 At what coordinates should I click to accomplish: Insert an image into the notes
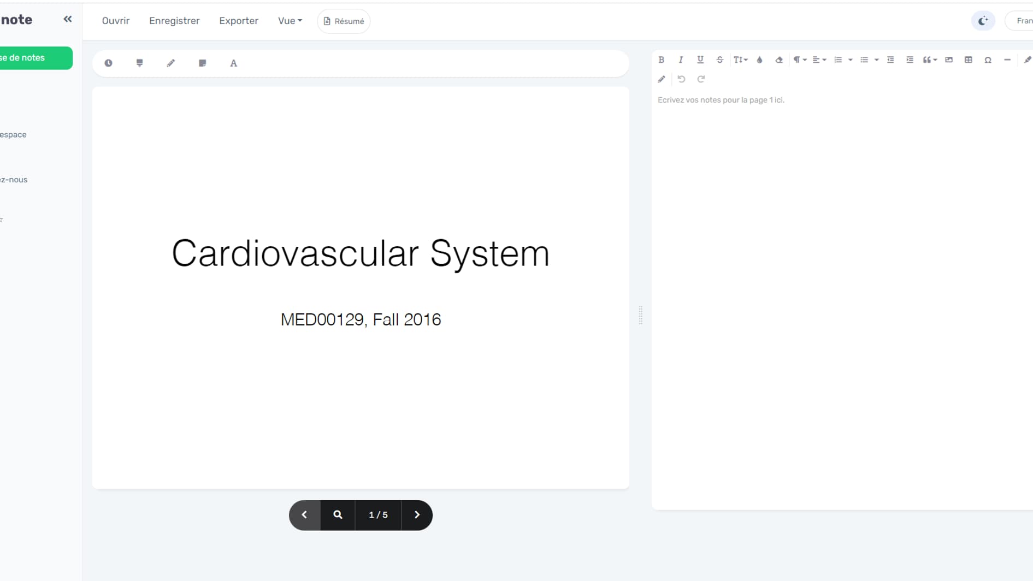[x=949, y=60]
